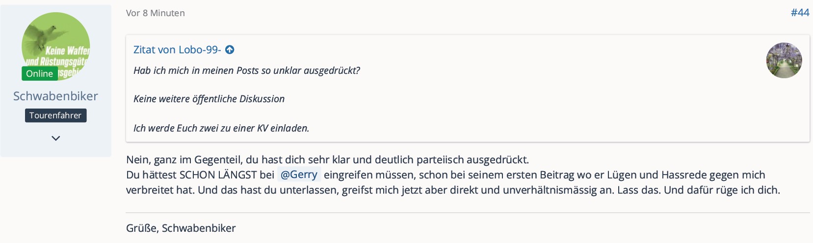Viewport: 813px width, 243px height.
Task: Click the capitalized "SCHON LÄNGST" text
Action: (218, 175)
